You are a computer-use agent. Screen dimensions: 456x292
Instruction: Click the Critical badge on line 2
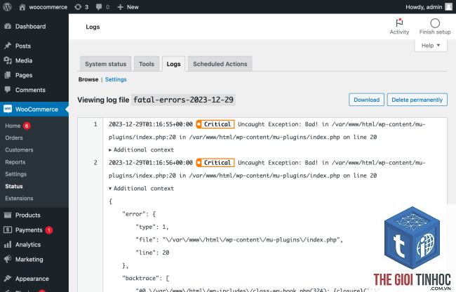click(x=215, y=163)
